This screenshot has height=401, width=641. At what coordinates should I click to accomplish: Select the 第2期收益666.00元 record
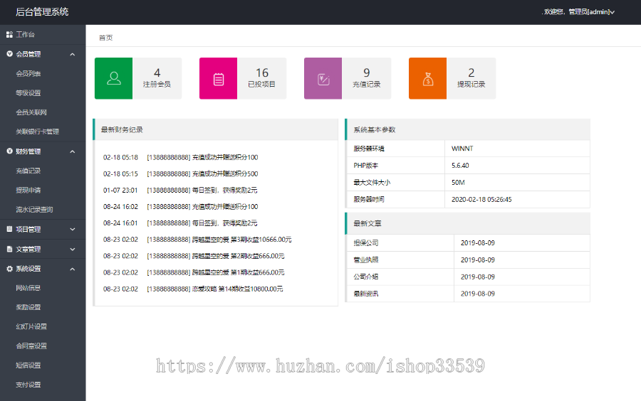point(194,256)
